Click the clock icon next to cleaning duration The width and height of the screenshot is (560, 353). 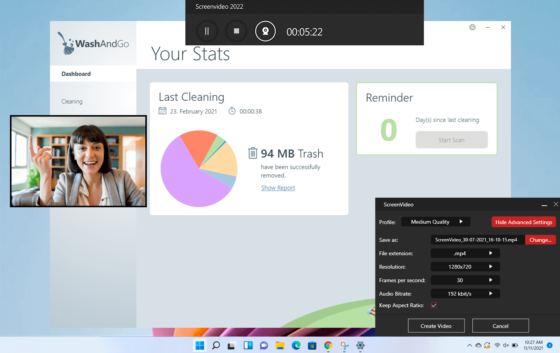pyautogui.click(x=232, y=111)
